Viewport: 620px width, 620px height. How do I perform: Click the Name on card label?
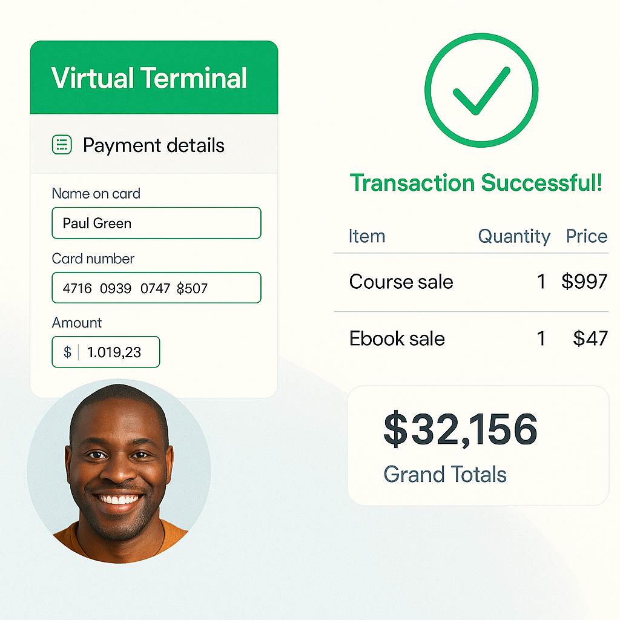coord(96,193)
